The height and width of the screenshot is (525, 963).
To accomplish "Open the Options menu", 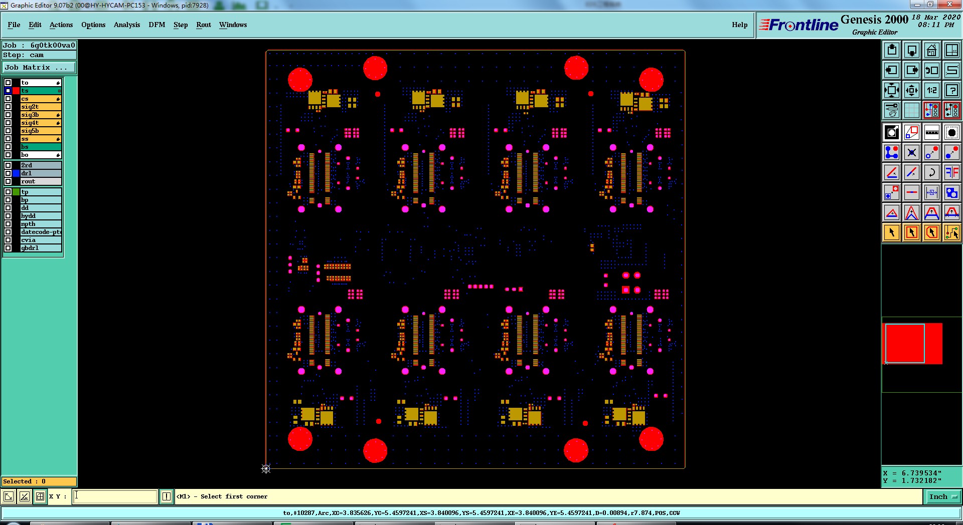I will pyautogui.click(x=93, y=25).
